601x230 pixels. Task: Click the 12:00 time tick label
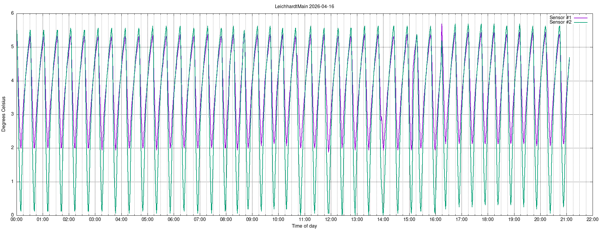[x=331, y=219]
